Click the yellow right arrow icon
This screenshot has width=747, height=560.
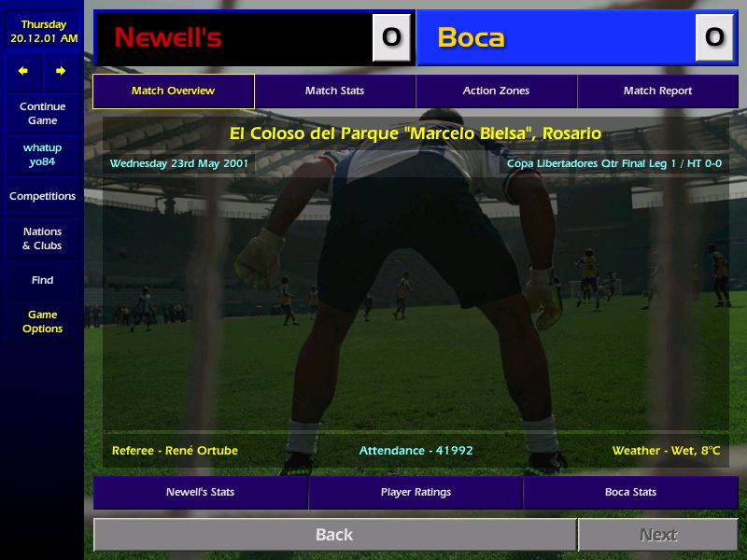(x=61, y=72)
